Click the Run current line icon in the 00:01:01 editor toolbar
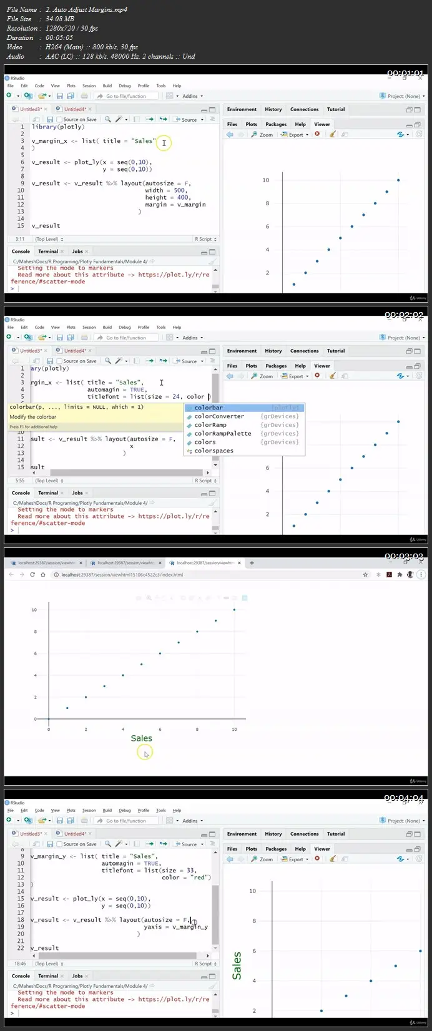This screenshot has width=432, height=1031. point(150,119)
